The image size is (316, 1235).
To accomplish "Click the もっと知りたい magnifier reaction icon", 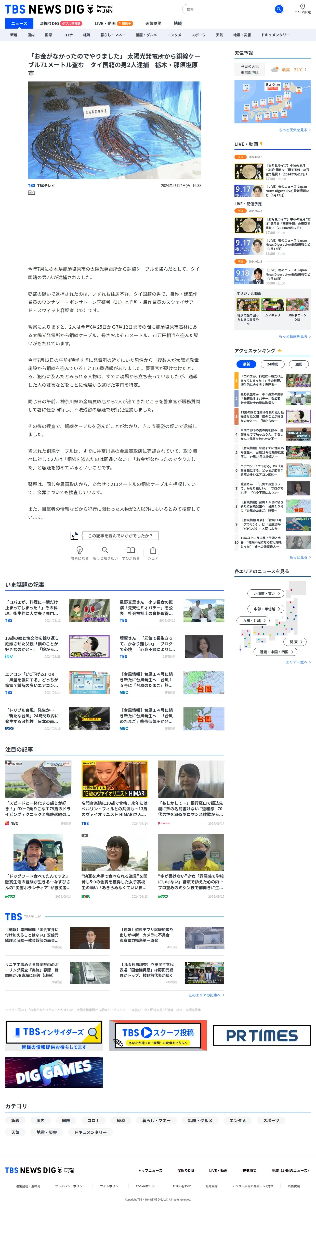I will click(105, 550).
